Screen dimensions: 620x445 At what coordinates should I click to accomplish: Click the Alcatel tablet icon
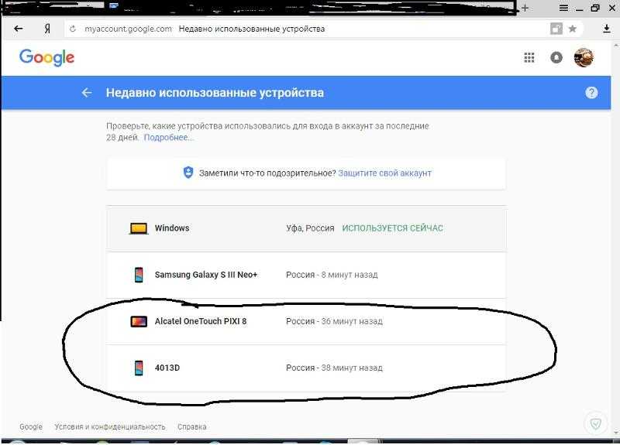pyautogui.click(x=139, y=321)
